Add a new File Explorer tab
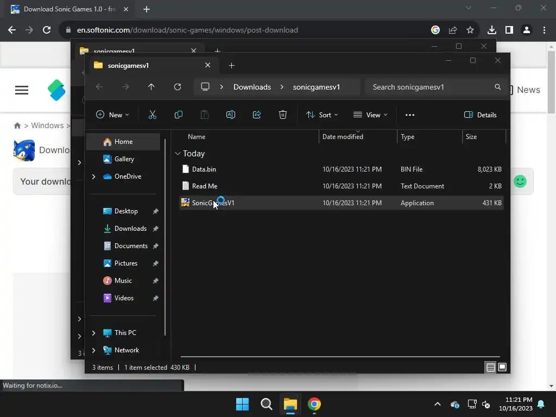The image size is (556, 417). (x=231, y=65)
